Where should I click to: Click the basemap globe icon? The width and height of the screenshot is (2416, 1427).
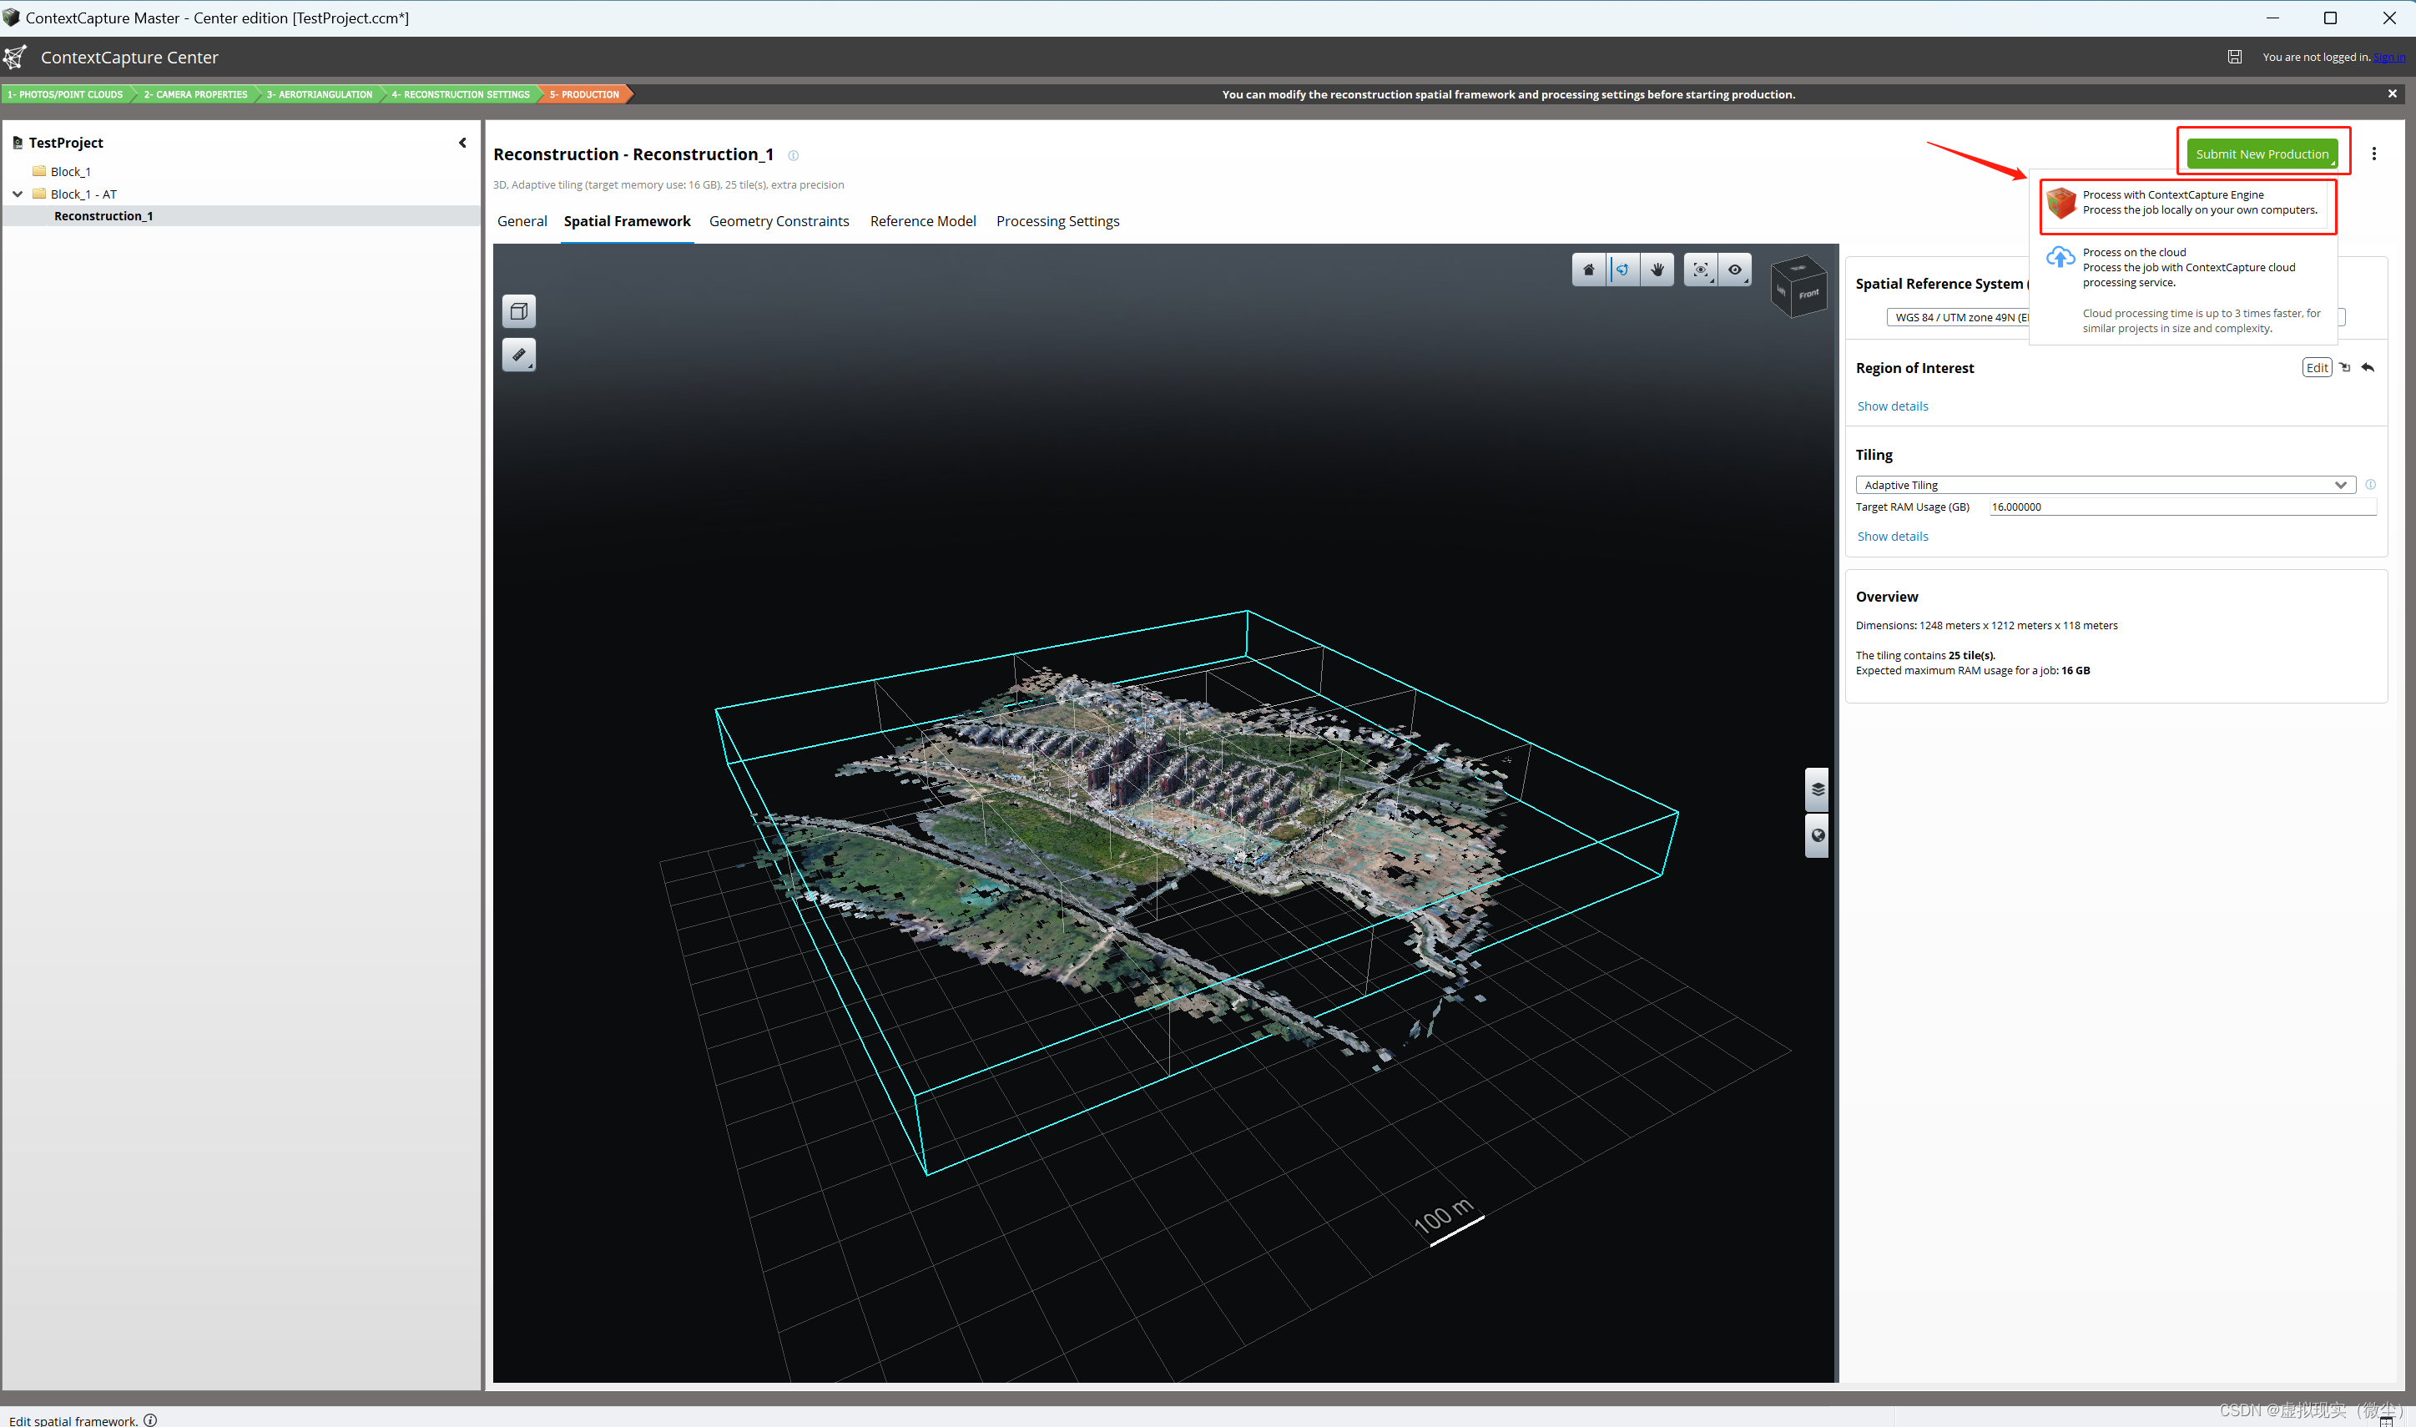click(x=1817, y=835)
